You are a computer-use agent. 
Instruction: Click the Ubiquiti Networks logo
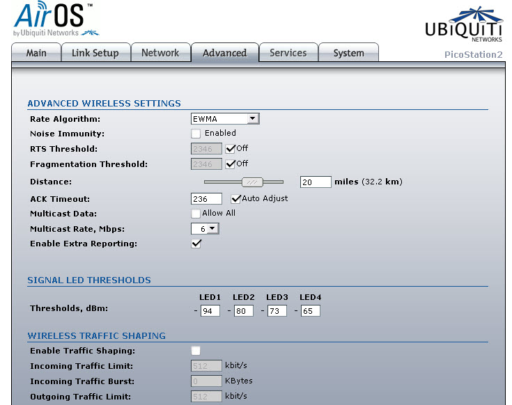click(464, 24)
